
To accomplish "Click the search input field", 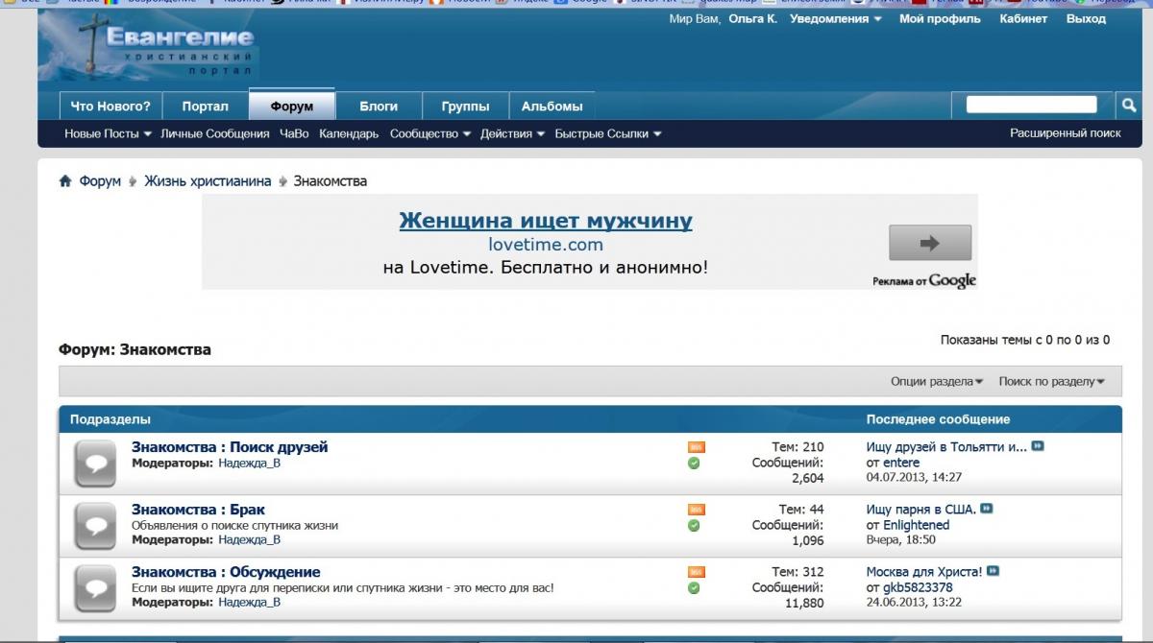I will tap(1031, 105).
